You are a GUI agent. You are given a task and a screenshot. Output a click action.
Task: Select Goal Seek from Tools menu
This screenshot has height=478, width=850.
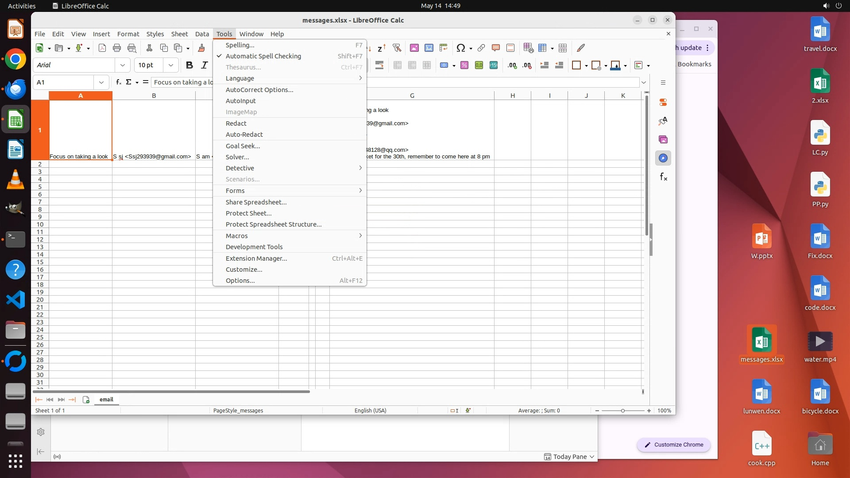pos(243,146)
